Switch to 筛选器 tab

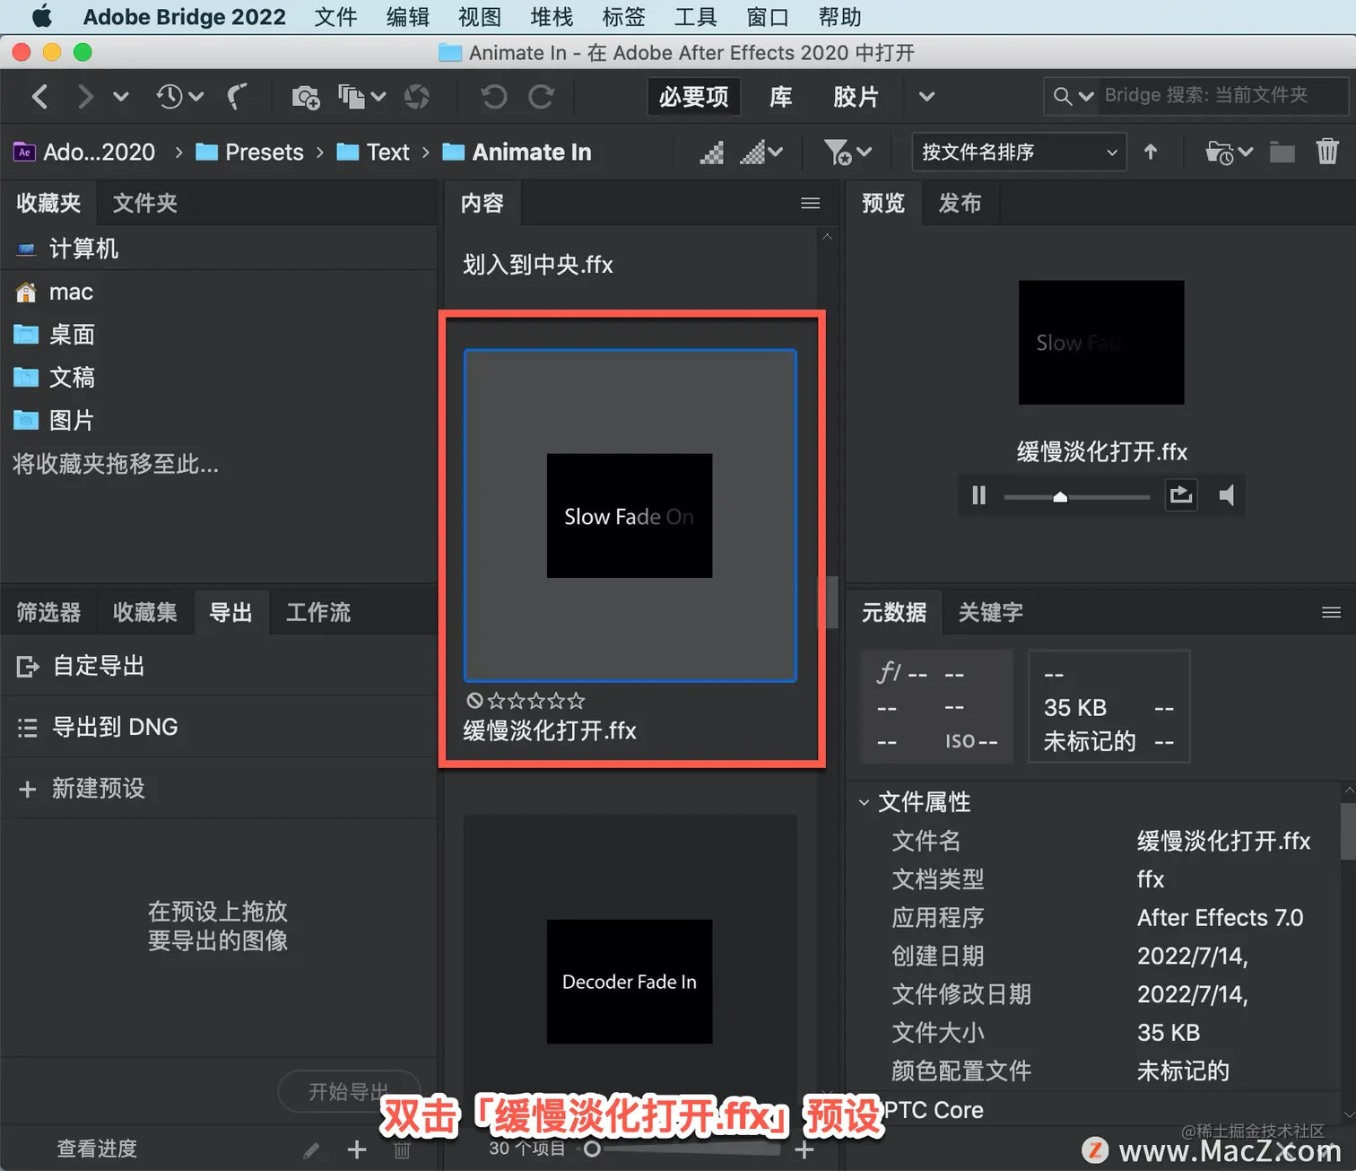click(x=48, y=612)
